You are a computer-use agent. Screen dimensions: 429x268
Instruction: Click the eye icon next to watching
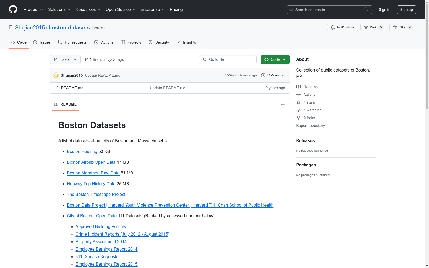point(298,110)
